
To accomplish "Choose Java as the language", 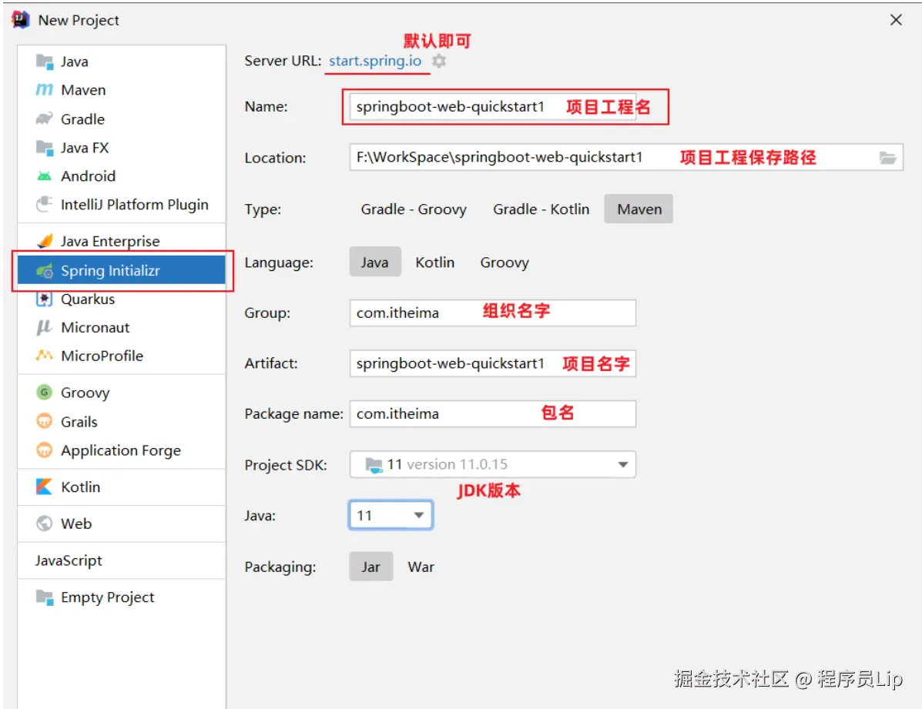I will coord(374,263).
